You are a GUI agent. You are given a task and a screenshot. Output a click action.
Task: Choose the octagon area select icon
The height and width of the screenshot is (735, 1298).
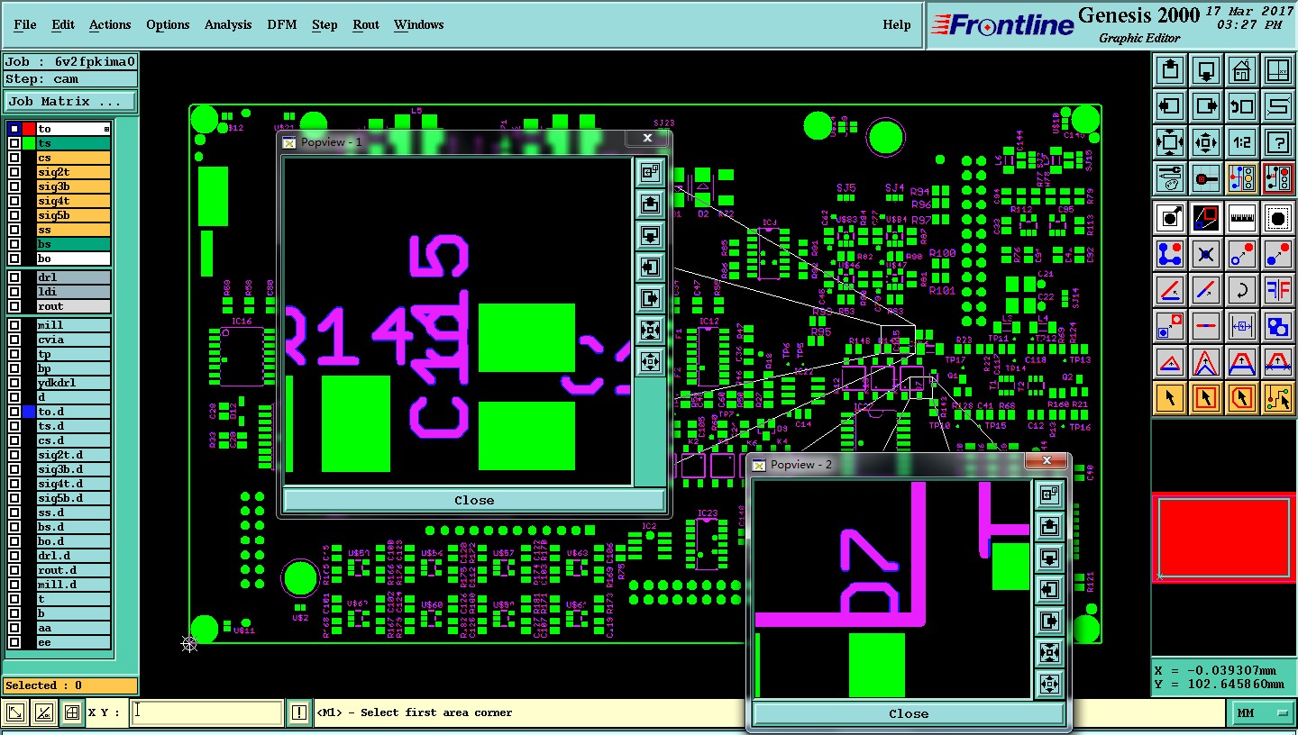pos(1278,217)
